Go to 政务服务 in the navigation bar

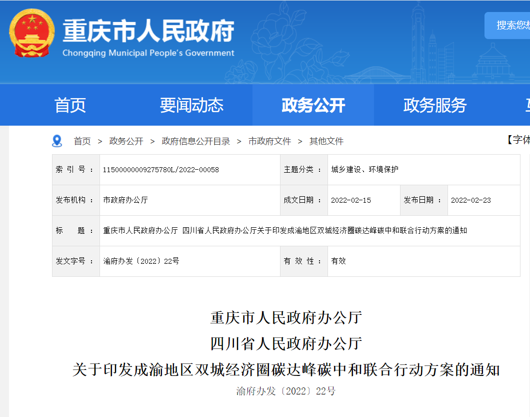click(434, 105)
